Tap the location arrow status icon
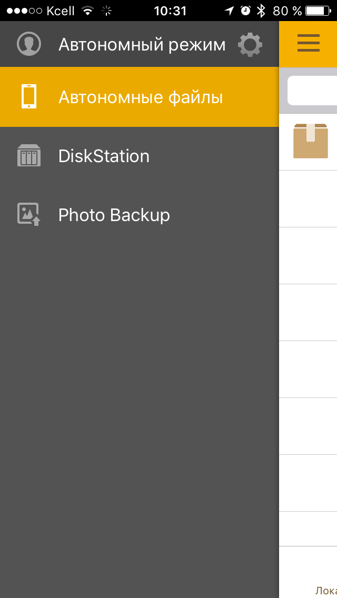 [x=229, y=11]
